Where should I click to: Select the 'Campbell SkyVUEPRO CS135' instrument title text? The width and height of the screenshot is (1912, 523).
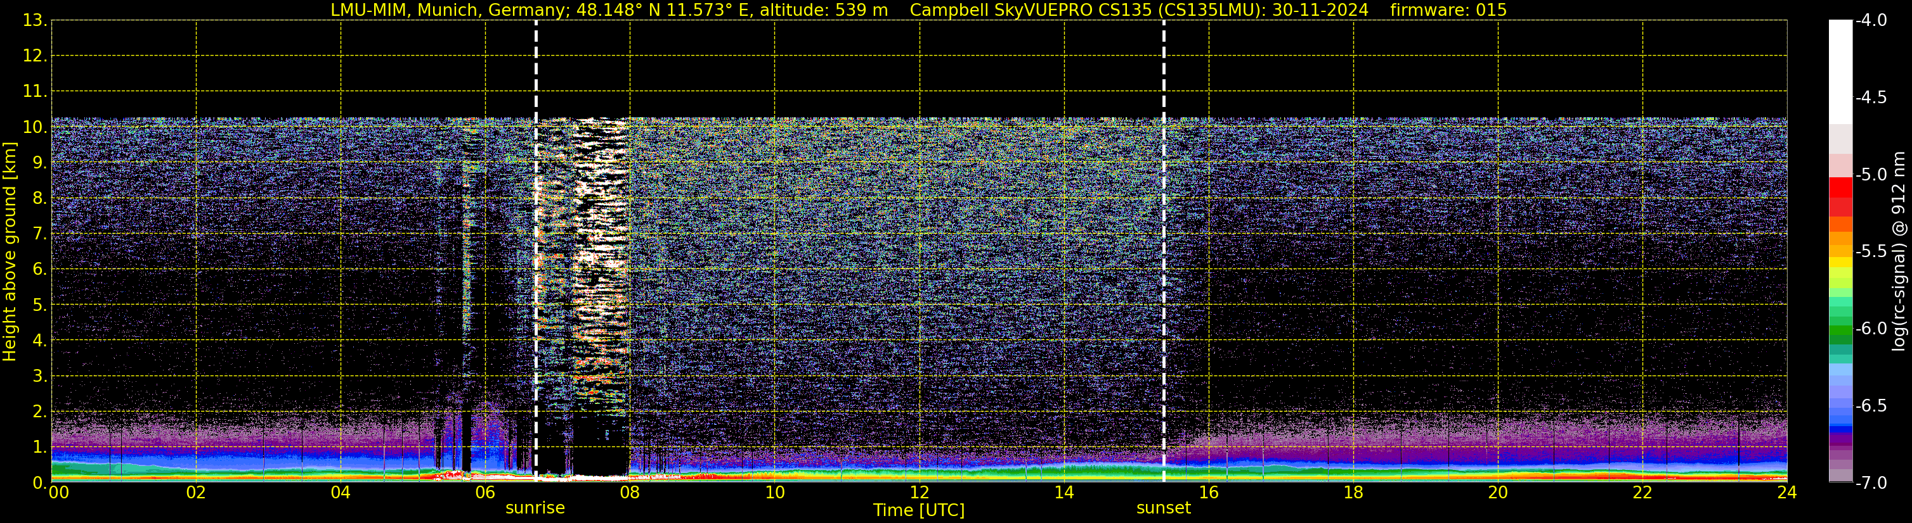(1031, 9)
